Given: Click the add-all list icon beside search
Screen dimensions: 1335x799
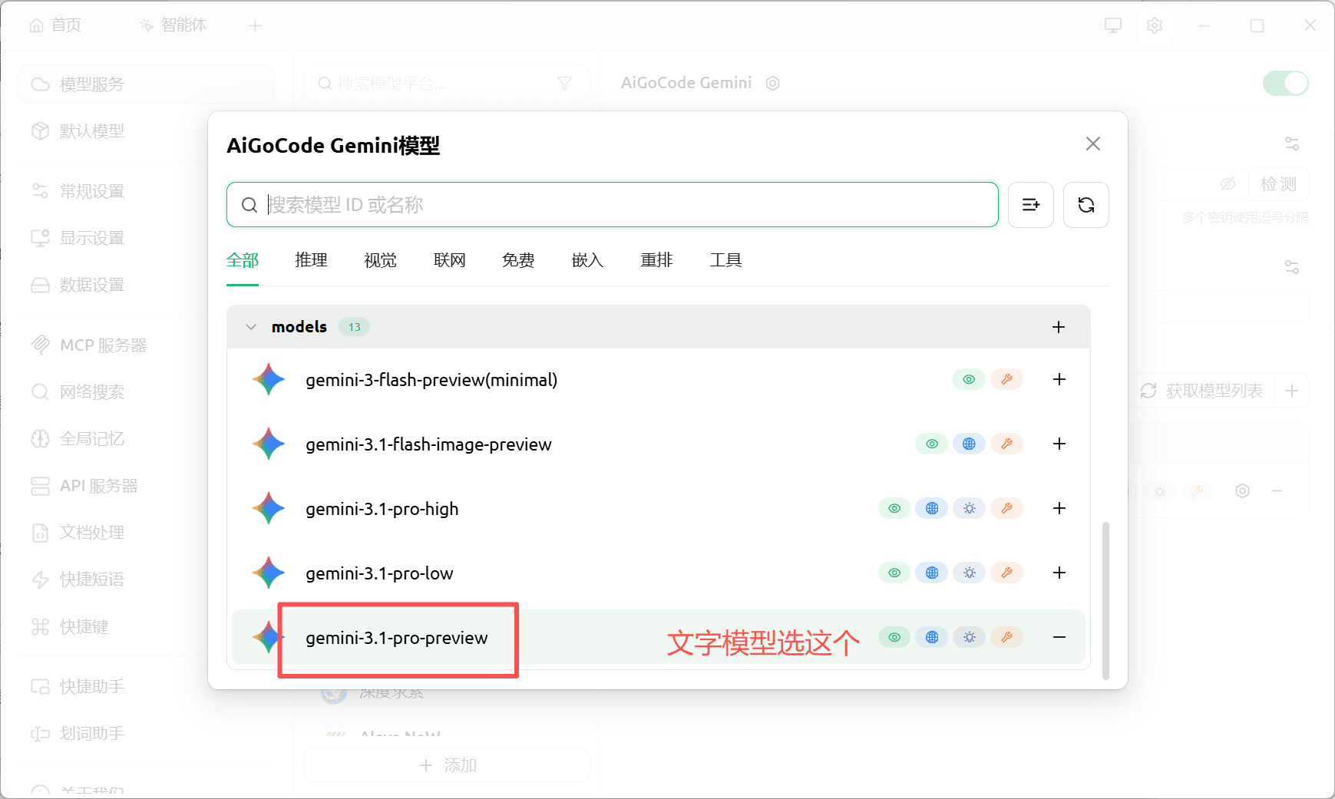Looking at the screenshot, I should 1031,205.
